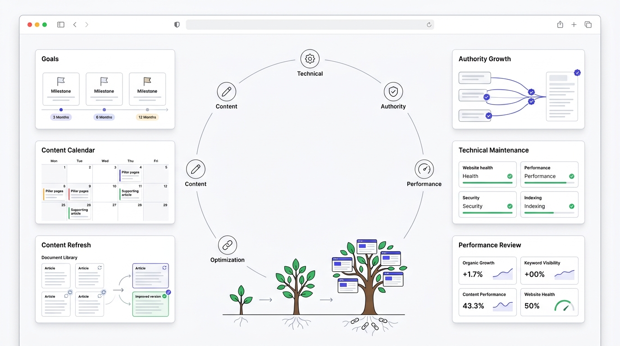Toggle the green check in Performance maintenance card
Image resolution: width=620 pixels, height=346 pixels.
click(x=571, y=176)
